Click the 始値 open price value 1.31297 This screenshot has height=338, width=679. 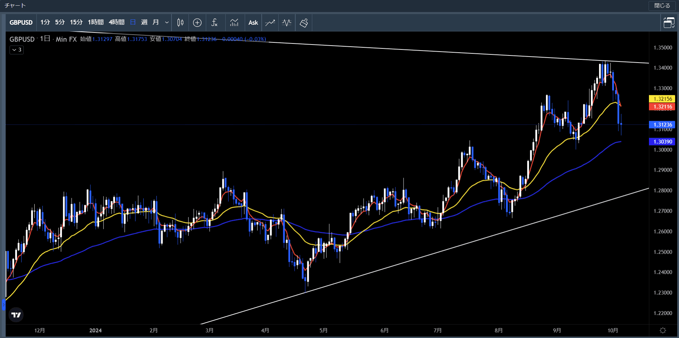point(102,39)
